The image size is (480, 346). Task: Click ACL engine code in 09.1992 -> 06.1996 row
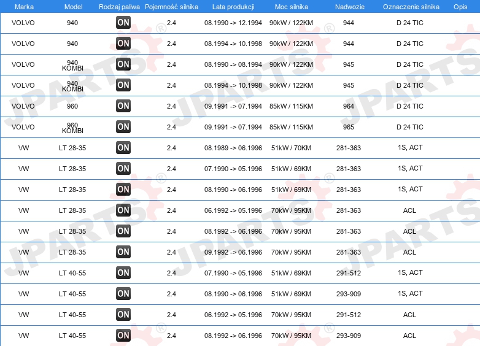[409, 252]
